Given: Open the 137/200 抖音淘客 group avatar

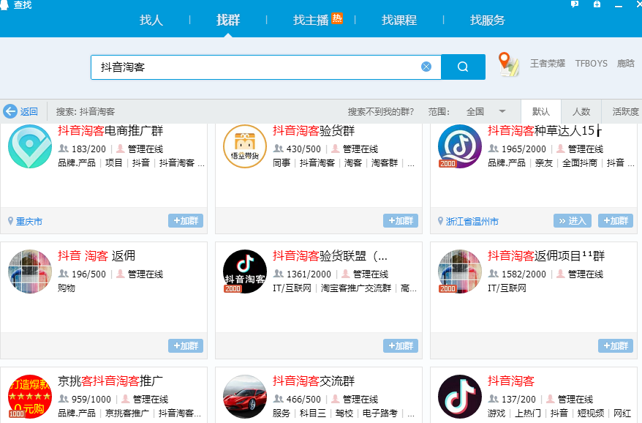Looking at the screenshot, I should 460,397.
